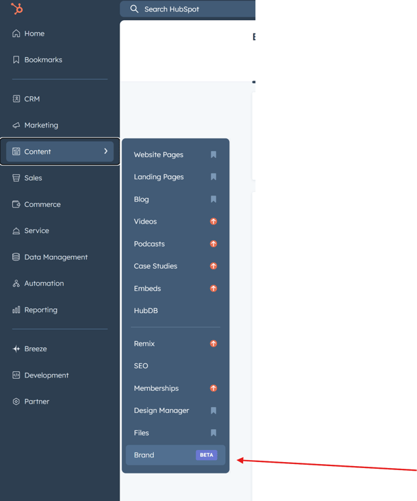Select HubDB in the Content submenu

(146, 311)
